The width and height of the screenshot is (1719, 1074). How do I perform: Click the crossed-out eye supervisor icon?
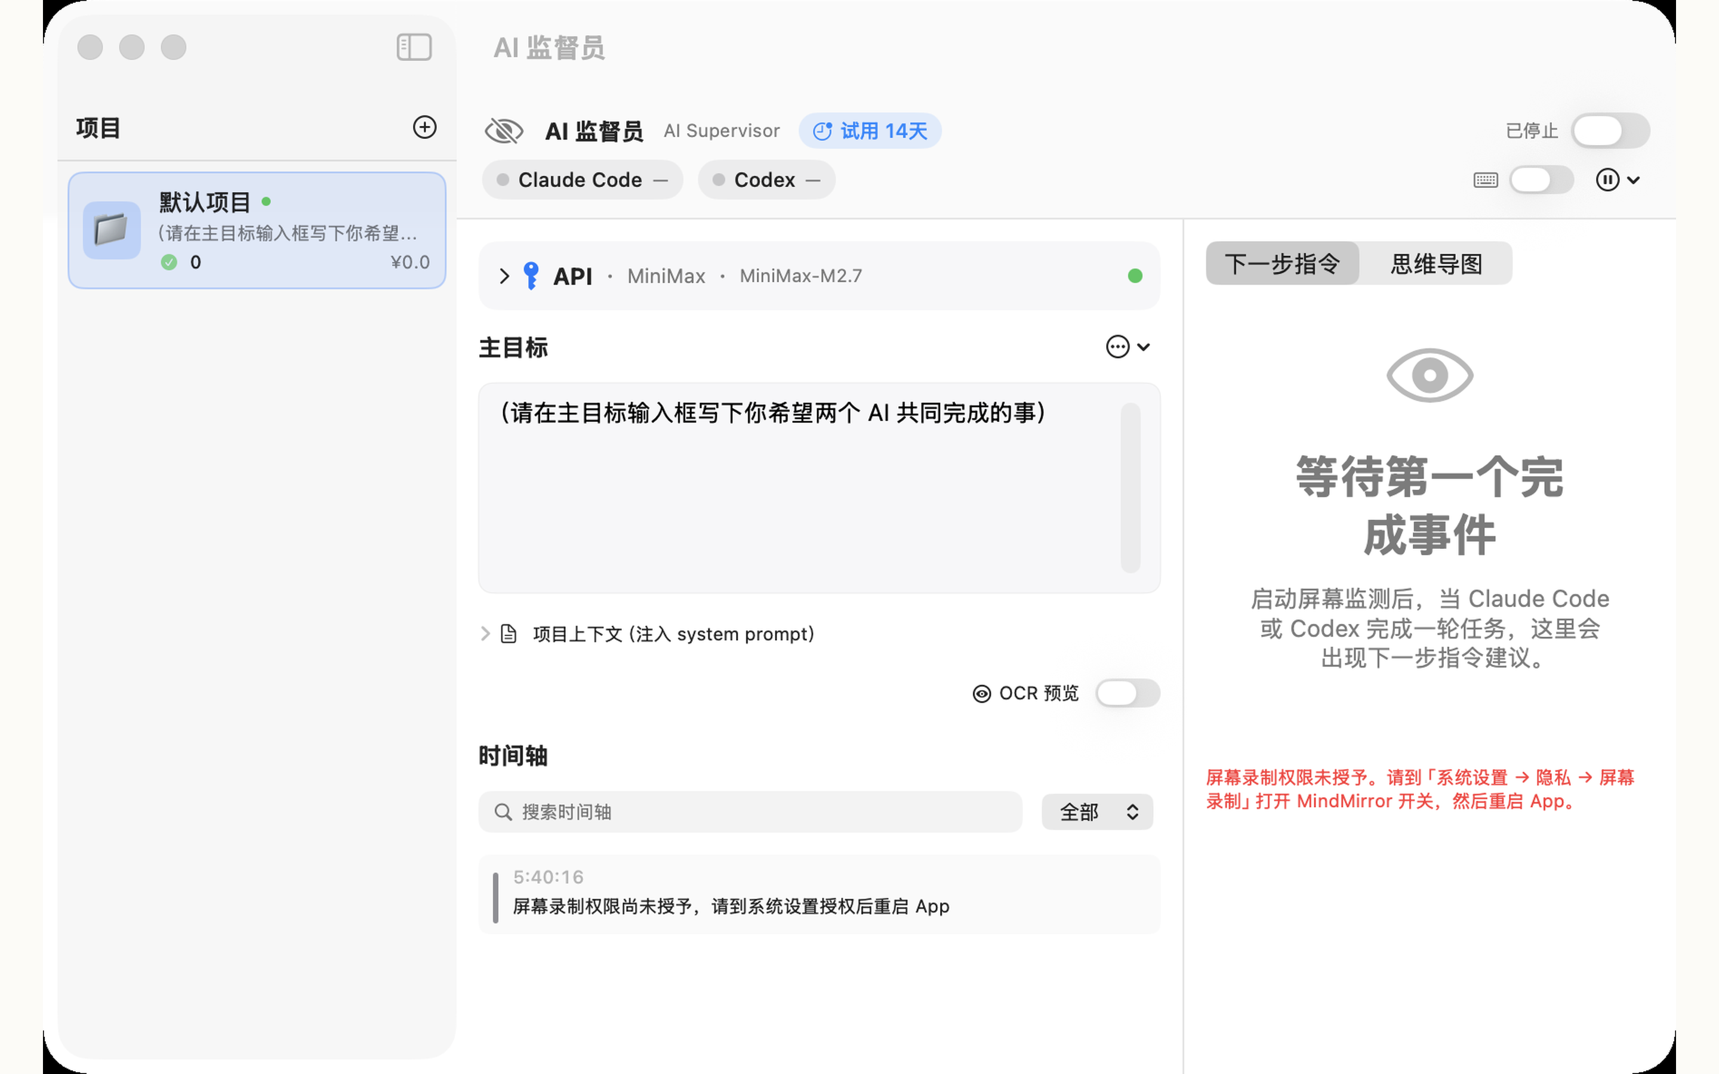(504, 131)
